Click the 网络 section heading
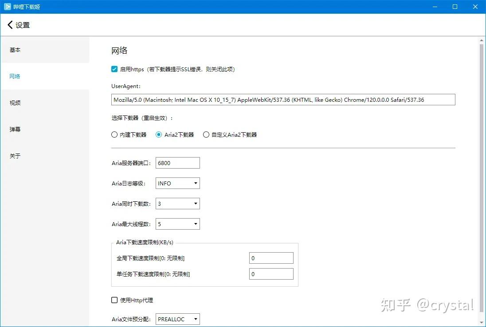The width and height of the screenshot is (486, 327). coord(119,50)
